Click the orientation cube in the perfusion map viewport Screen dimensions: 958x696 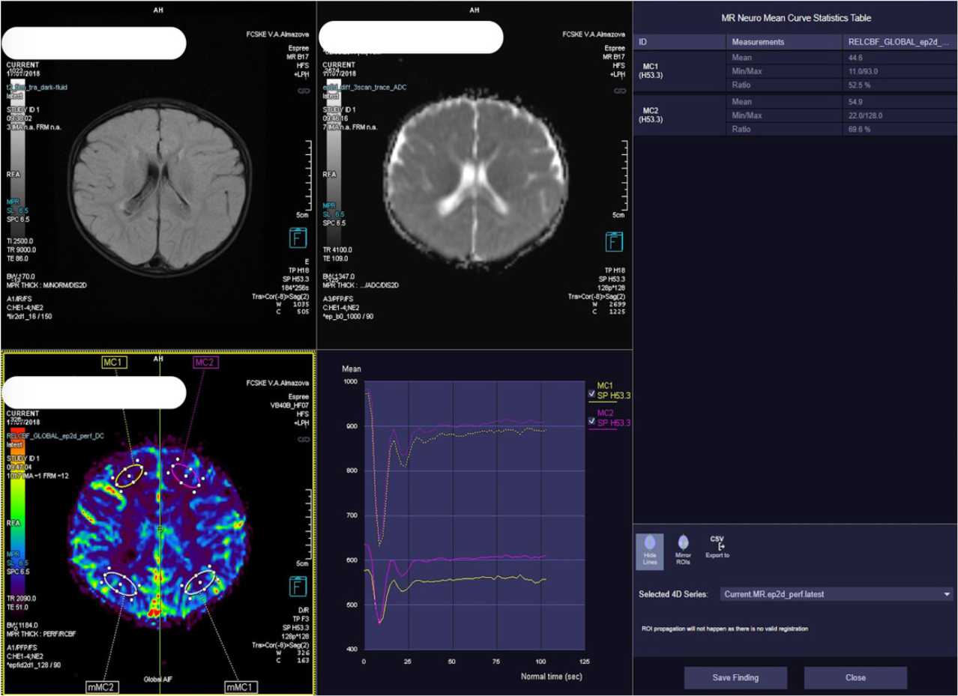tap(296, 585)
